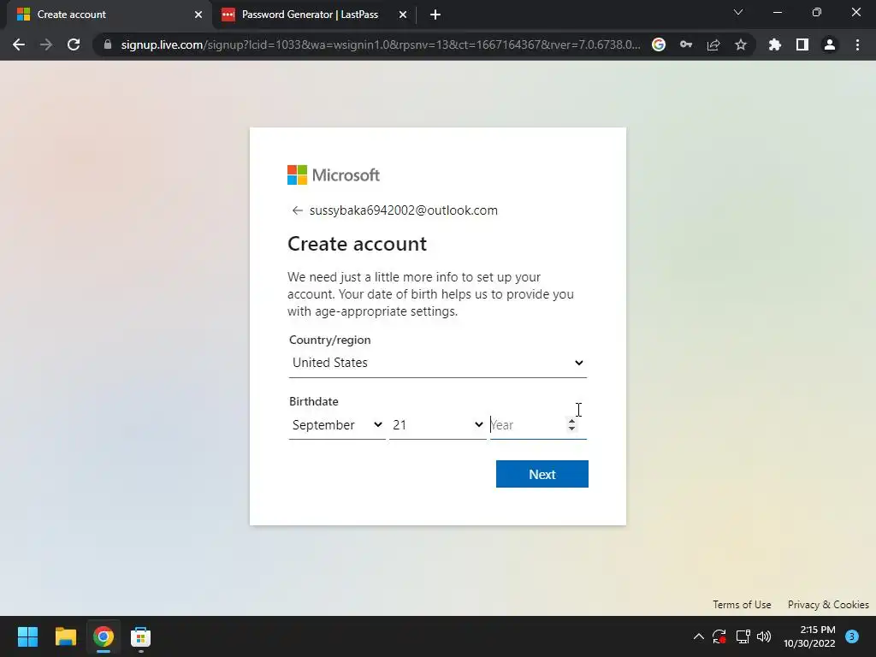The width and height of the screenshot is (876, 657).
Task: Open Microsoft Store from taskbar
Action: [x=141, y=636]
